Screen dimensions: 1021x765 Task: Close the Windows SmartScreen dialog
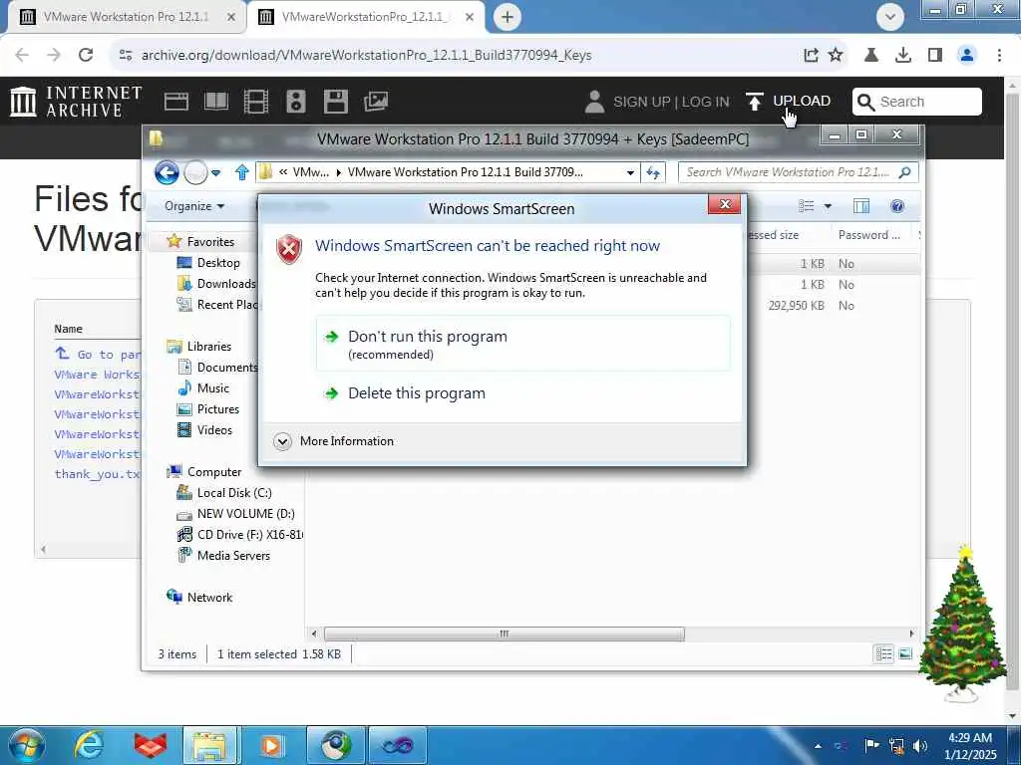(725, 204)
